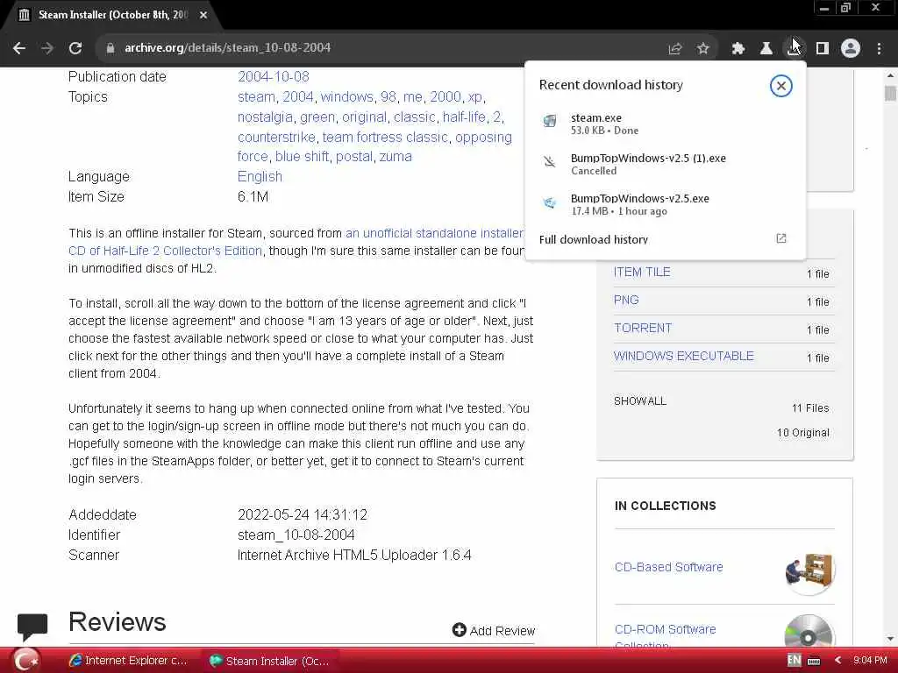Open the Chrome Labs flask icon
Image resolution: width=898 pixels, height=673 pixels.
[766, 49]
